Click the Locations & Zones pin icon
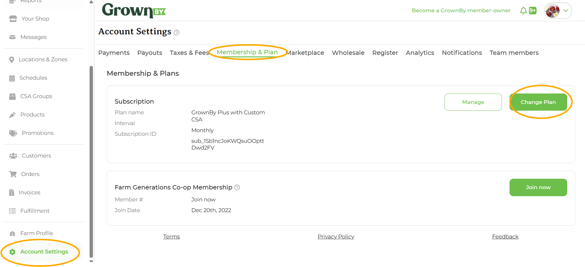The height and width of the screenshot is (267, 585). click(x=12, y=59)
